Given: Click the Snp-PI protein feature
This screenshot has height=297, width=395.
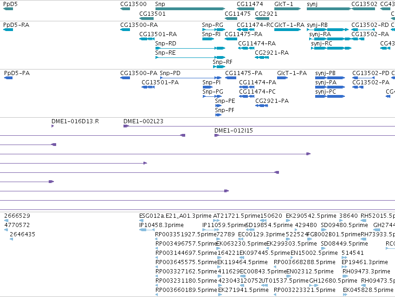Looking at the screenshot, I should coord(207,87).
